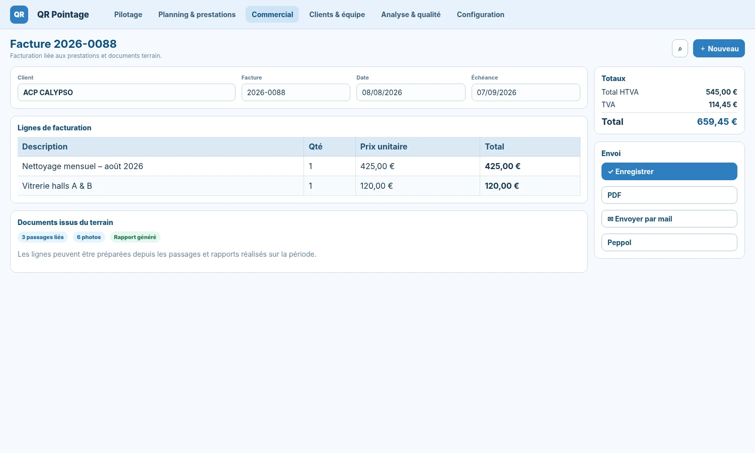Select the Commercial tab
This screenshot has height=453, width=755.
point(272,15)
